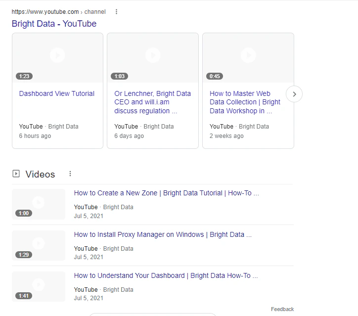The height and width of the screenshot is (316, 358).
Task: Click the '6 days ago' timestamp
Action: pos(129,136)
